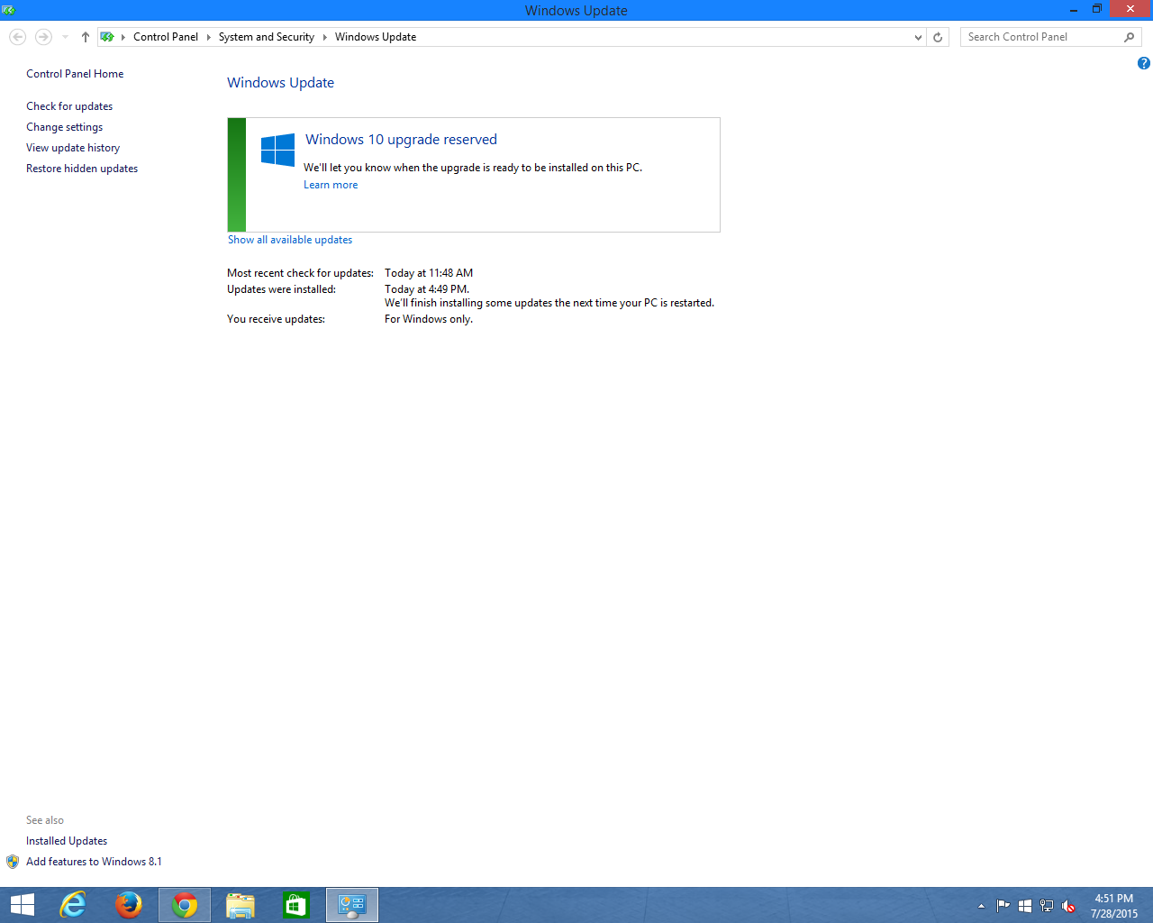Click the Forward navigation arrow
The image size is (1153, 923).
point(42,37)
